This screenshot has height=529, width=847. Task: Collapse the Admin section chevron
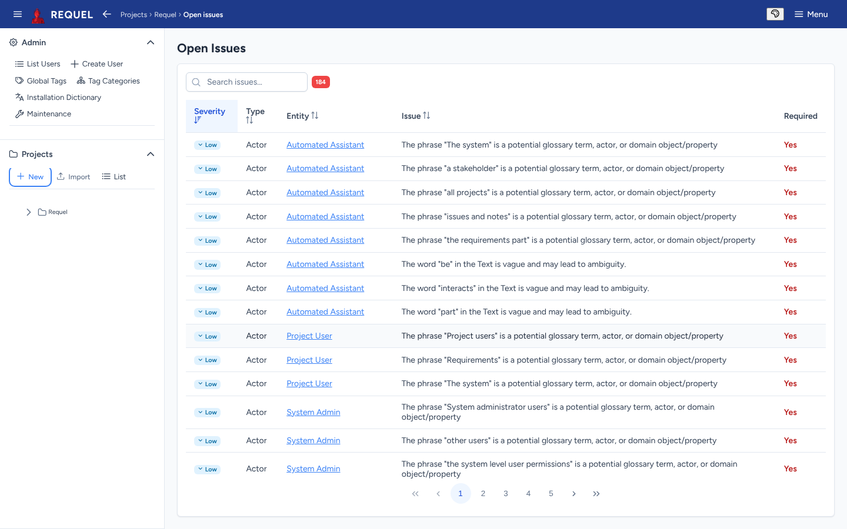pyautogui.click(x=151, y=42)
